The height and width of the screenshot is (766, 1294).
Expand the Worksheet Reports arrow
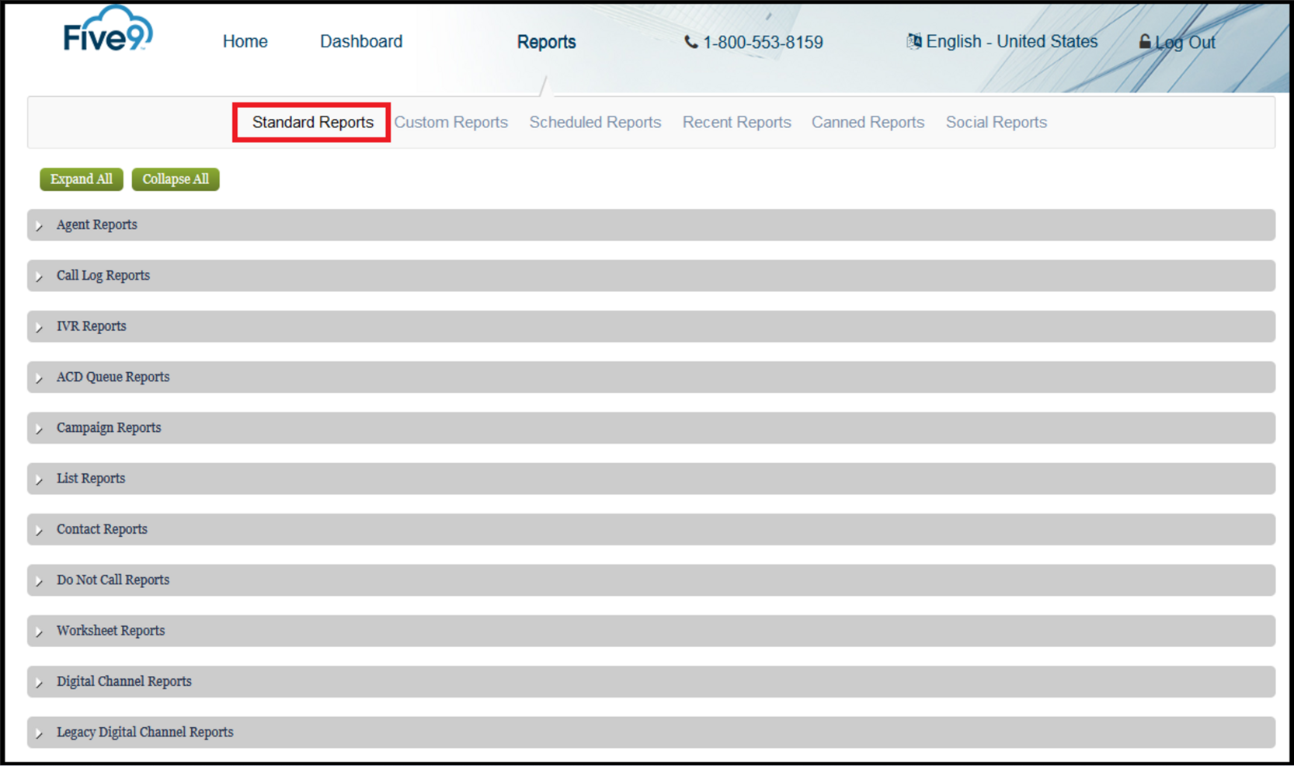pyautogui.click(x=39, y=632)
